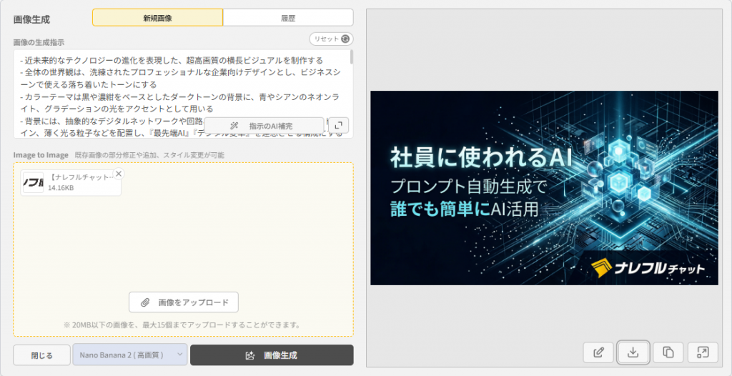Open the Nano Banana 2 model dropdown

130,355
